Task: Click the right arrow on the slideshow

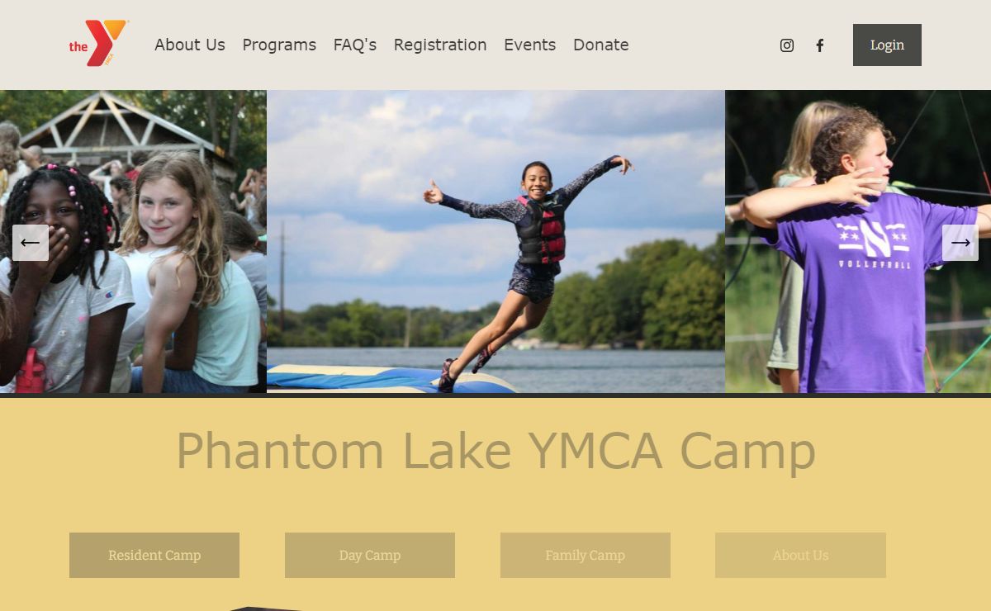Action: pyautogui.click(x=960, y=243)
